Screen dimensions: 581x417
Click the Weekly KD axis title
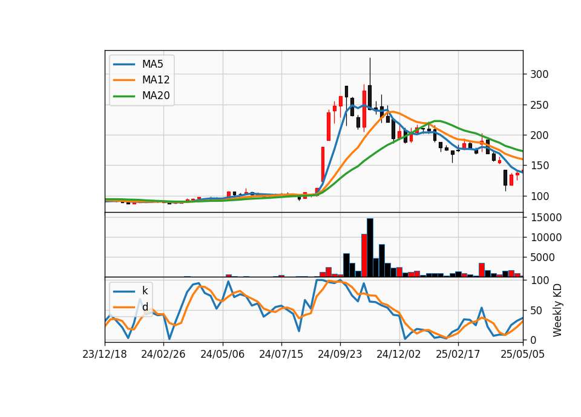coord(557,310)
